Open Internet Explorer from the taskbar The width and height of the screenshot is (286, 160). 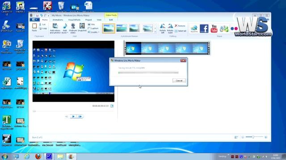tap(27, 156)
